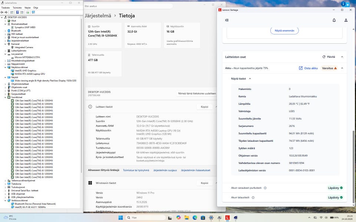Click the forward arrow in Device Manager toolbar
This screenshot has height=222, width=356.
coord(6,12)
